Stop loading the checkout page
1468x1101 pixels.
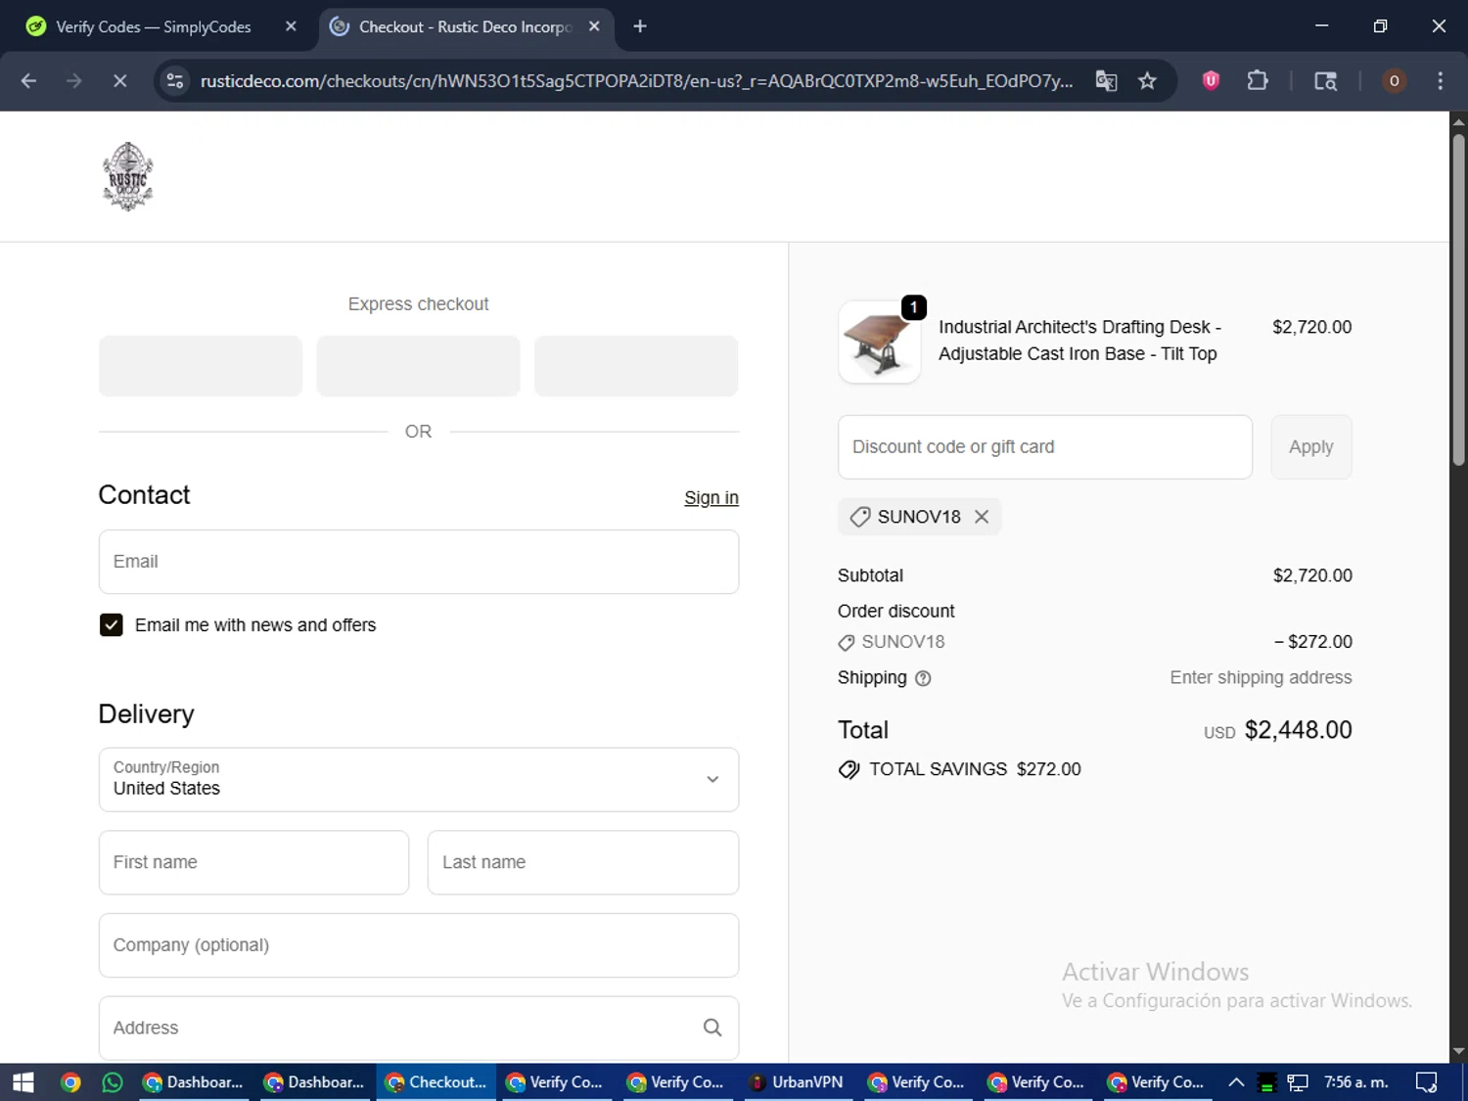click(x=119, y=81)
